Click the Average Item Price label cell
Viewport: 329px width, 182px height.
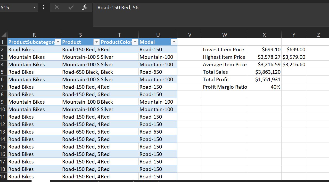[x=225, y=64]
